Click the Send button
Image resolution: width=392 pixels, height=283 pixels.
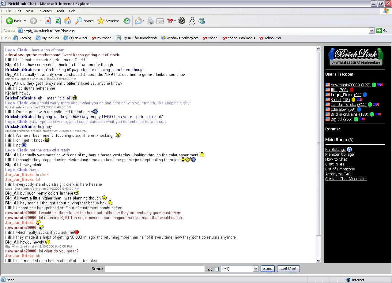[x=267, y=268]
